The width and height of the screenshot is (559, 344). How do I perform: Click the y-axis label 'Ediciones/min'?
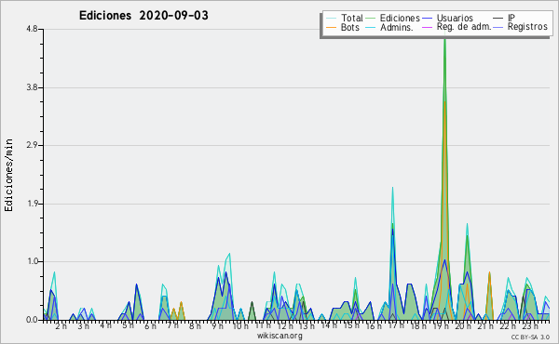pos(8,175)
